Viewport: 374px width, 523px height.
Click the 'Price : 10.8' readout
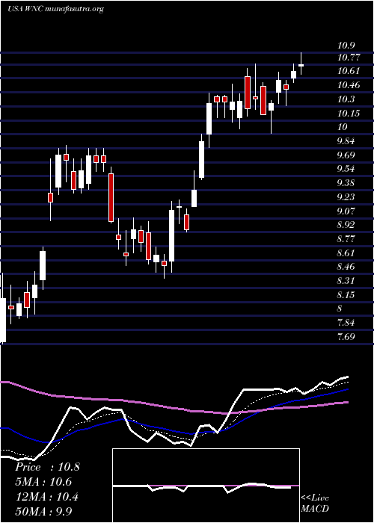47,467
